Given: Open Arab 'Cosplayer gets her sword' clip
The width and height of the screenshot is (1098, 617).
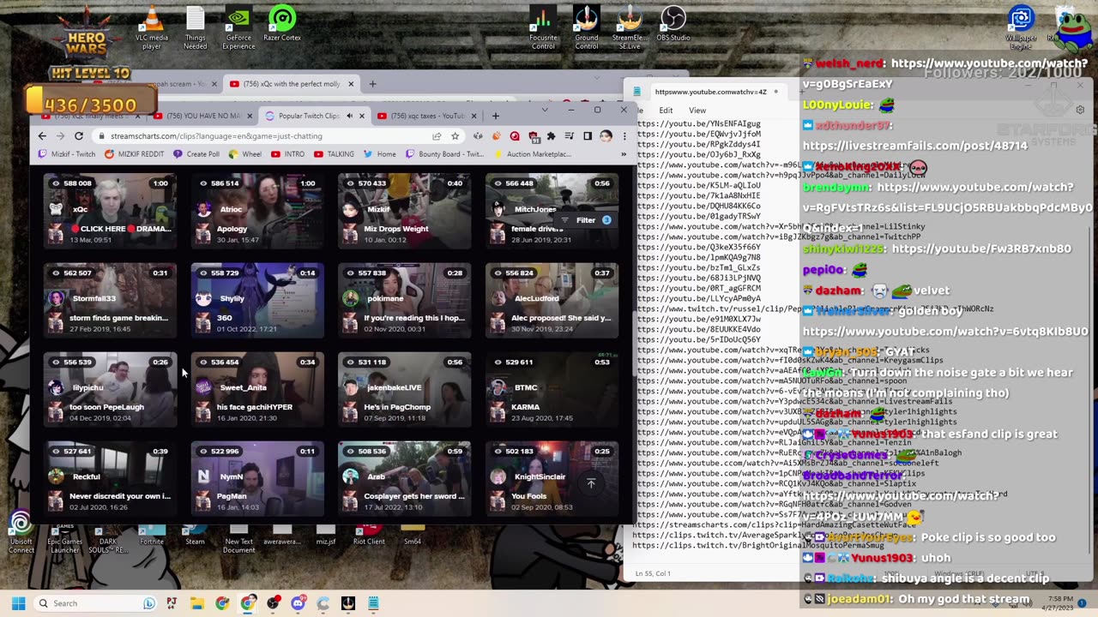Looking at the screenshot, I should (404, 478).
